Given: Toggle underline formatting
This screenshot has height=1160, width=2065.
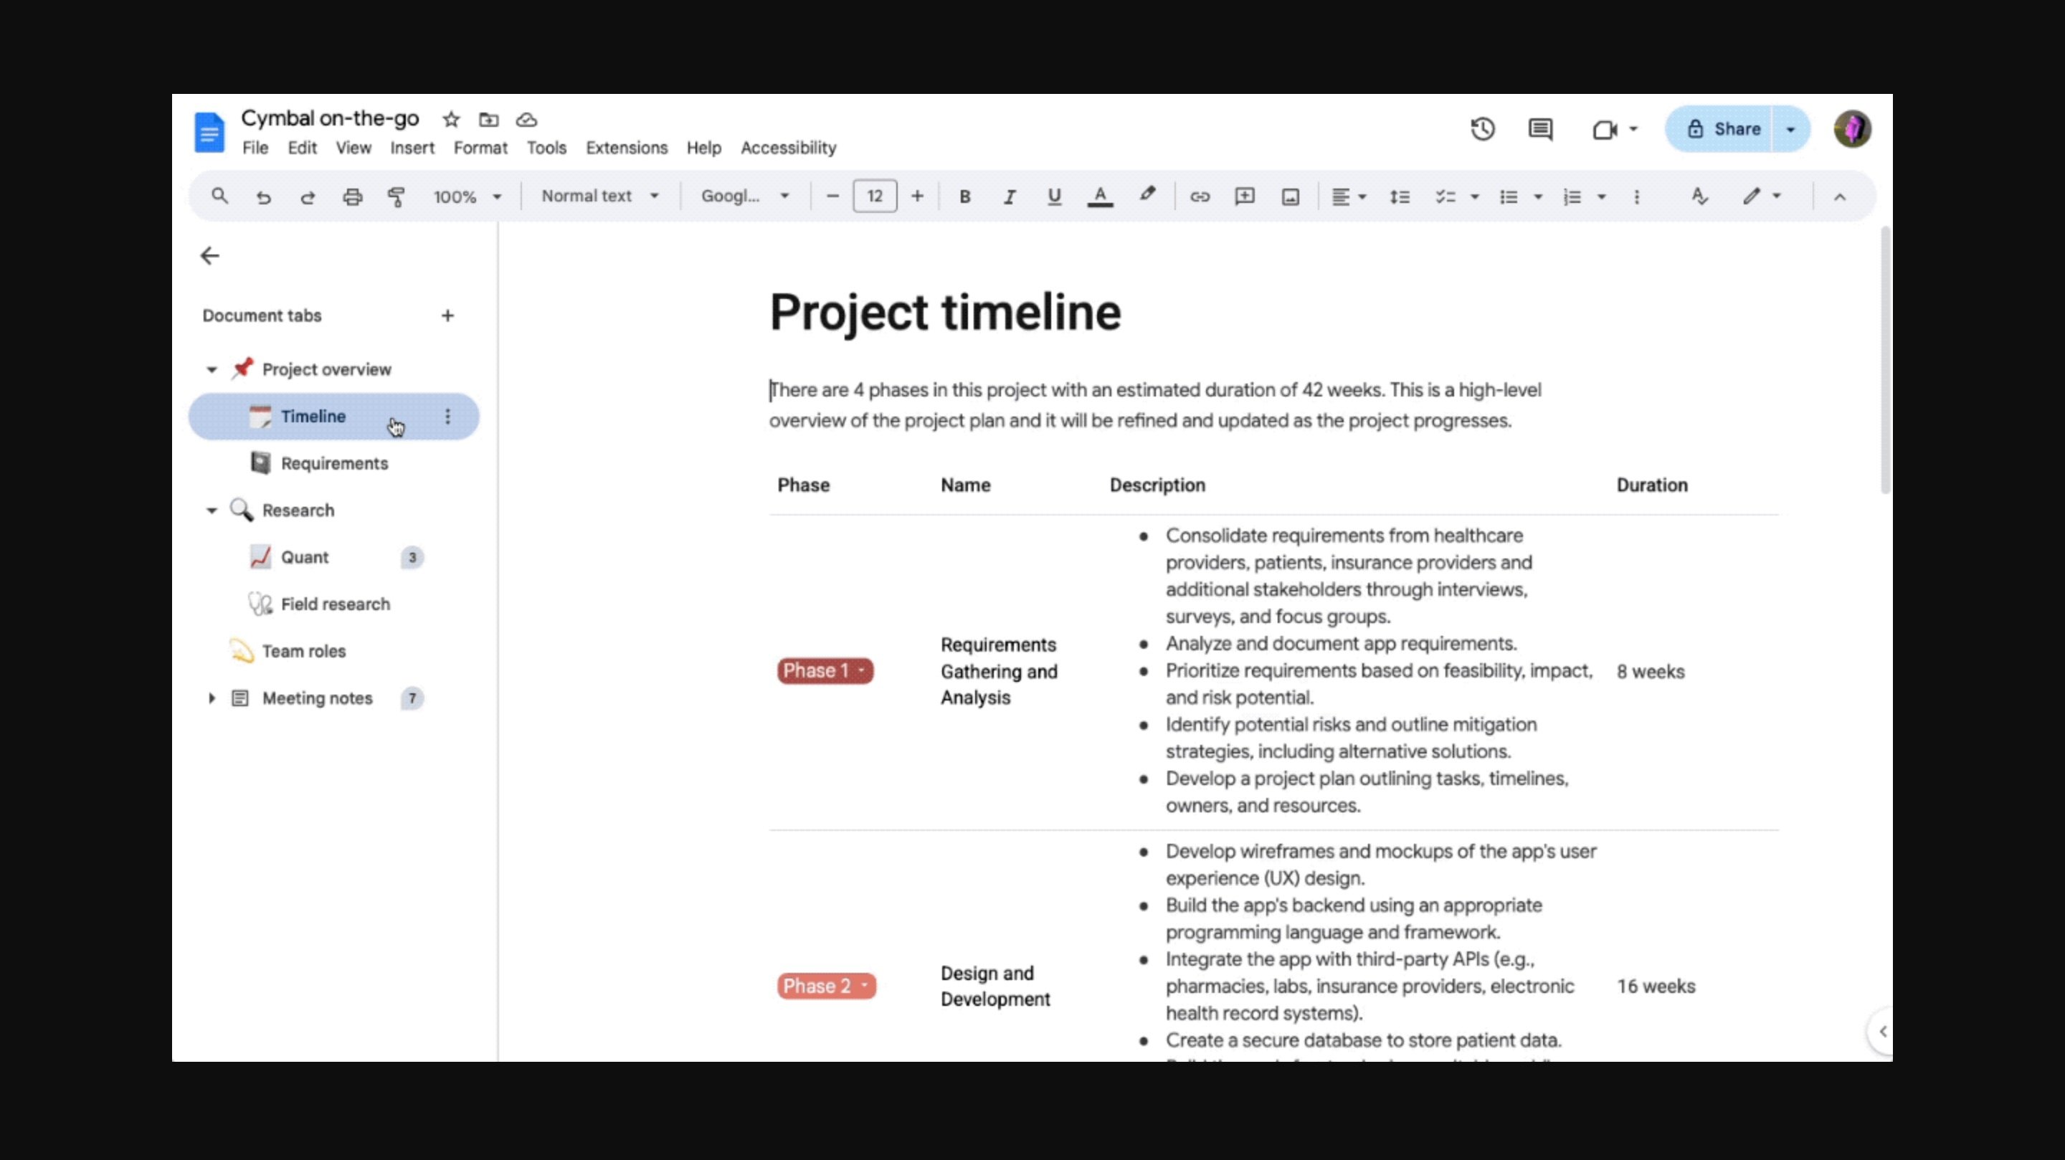Looking at the screenshot, I should (x=1054, y=196).
